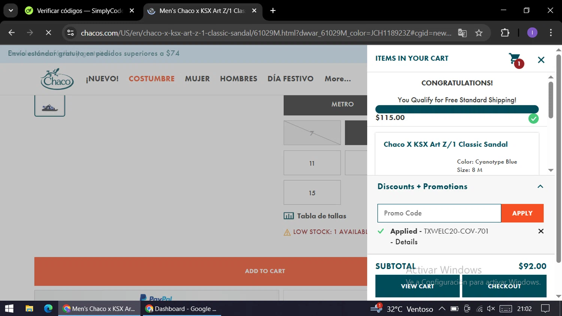Open the notifications center
Image resolution: width=562 pixels, height=316 pixels.
(546, 309)
